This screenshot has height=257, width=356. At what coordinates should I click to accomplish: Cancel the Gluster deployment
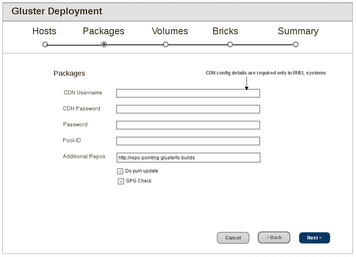pyautogui.click(x=233, y=237)
